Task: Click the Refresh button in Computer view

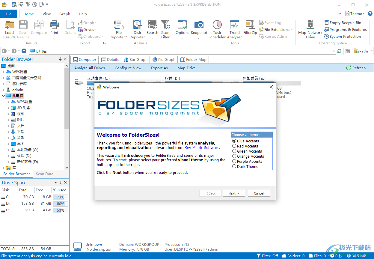Action: (x=356, y=68)
